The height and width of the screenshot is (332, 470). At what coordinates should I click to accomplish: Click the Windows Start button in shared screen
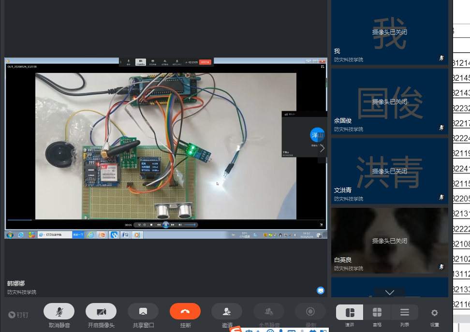point(9,235)
